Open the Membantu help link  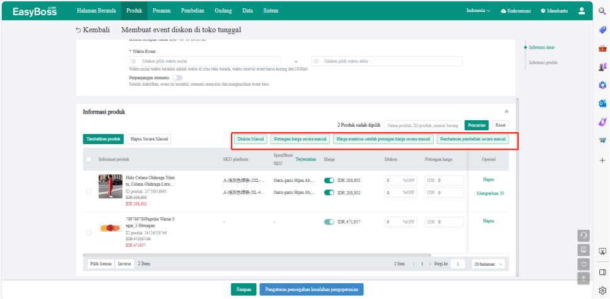(554, 11)
